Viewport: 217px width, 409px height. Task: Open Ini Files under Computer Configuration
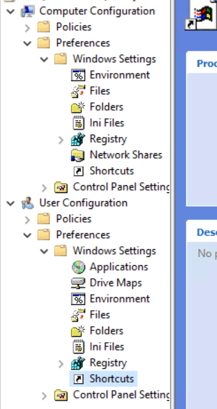coord(107,123)
